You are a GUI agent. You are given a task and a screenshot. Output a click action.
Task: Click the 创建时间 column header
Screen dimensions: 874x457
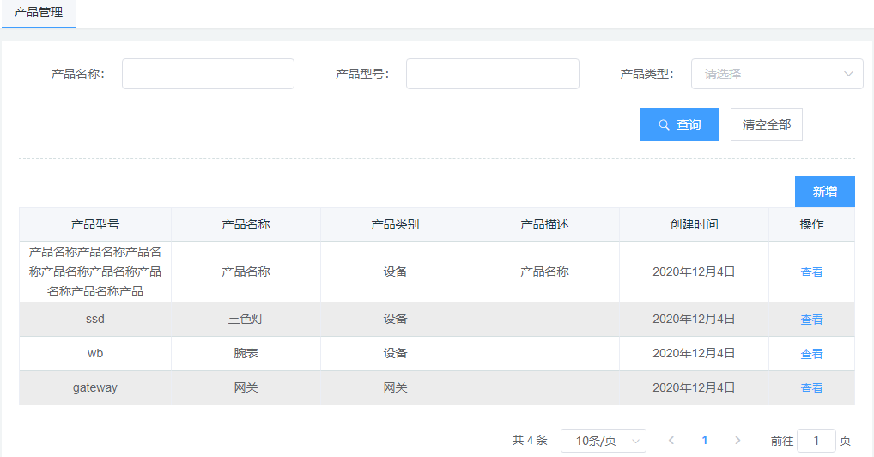pos(694,225)
